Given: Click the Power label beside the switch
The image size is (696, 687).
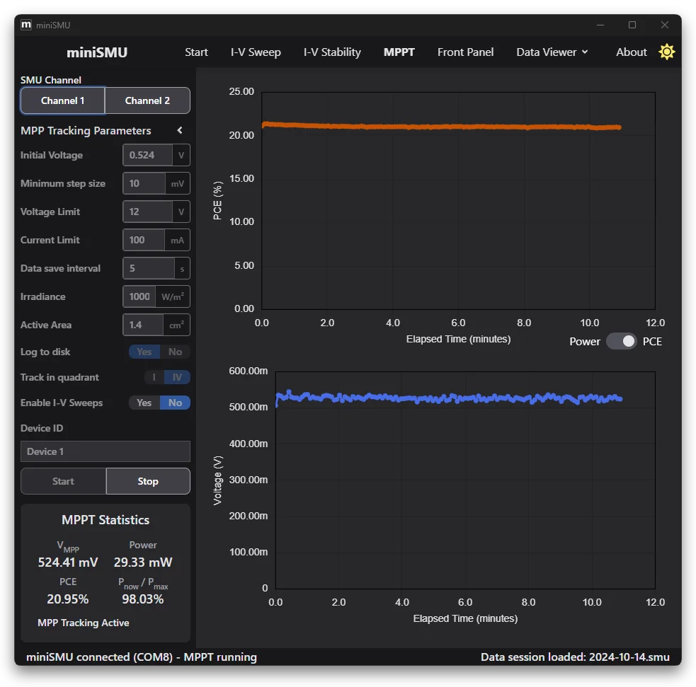Looking at the screenshot, I should 585,342.
